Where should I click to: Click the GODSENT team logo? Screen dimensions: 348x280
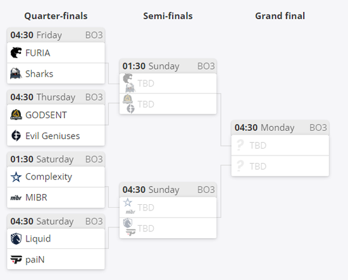[x=16, y=115]
